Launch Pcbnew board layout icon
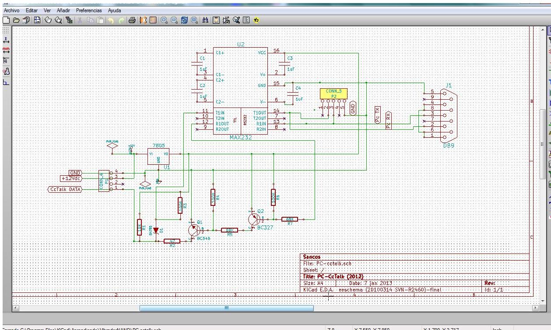Screen dimensions: 551x330 click(x=152, y=20)
